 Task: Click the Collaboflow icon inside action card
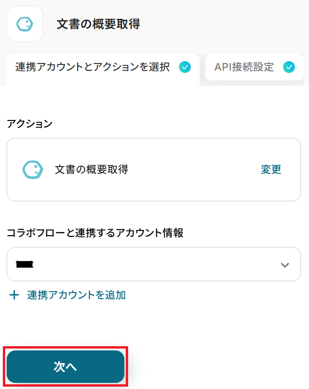(x=33, y=170)
